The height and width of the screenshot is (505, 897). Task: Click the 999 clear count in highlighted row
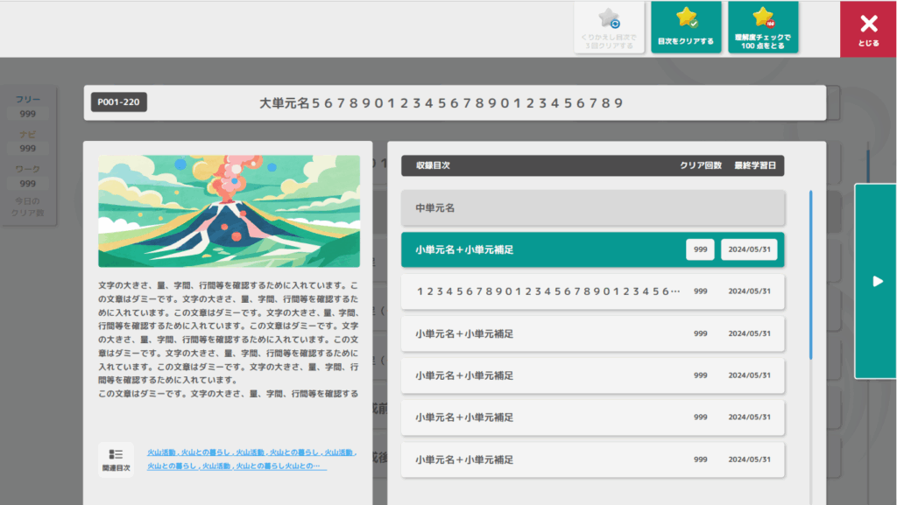coord(700,249)
